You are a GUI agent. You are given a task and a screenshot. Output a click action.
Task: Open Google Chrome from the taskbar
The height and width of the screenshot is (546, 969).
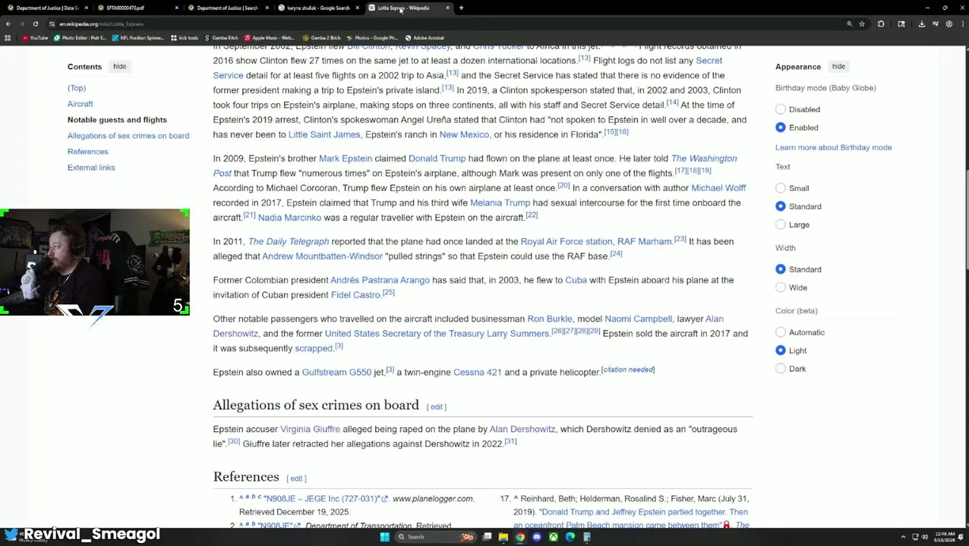519,537
